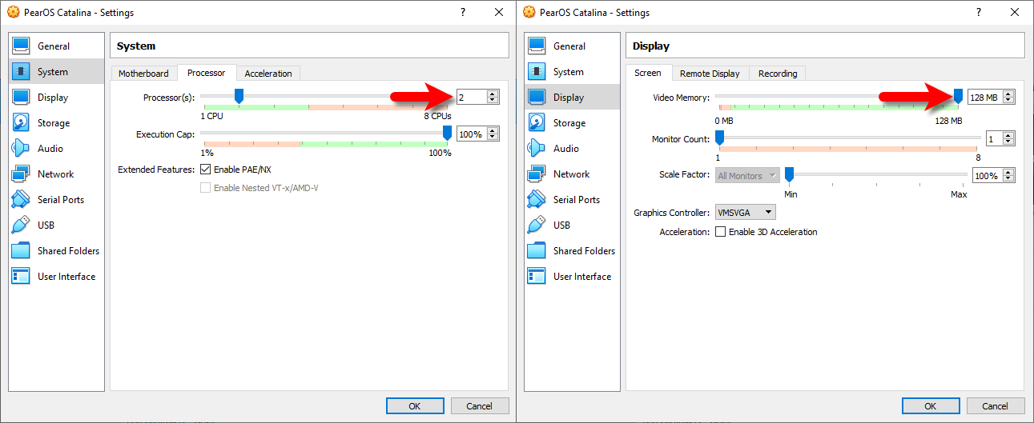Click the Monitor Count slider handle
The height and width of the screenshot is (423, 1034).
719,138
